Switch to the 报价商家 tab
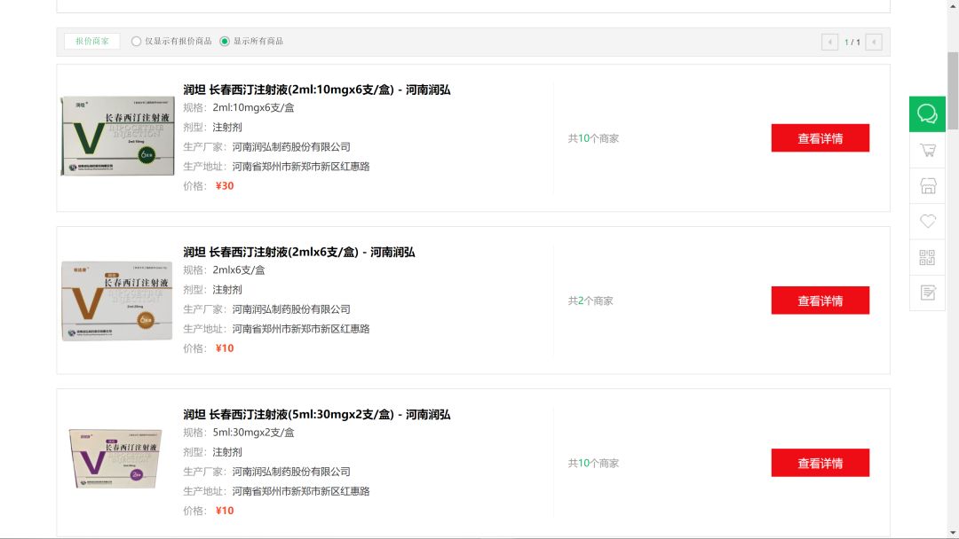The width and height of the screenshot is (959, 539). pyautogui.click(x=91, y=42)
